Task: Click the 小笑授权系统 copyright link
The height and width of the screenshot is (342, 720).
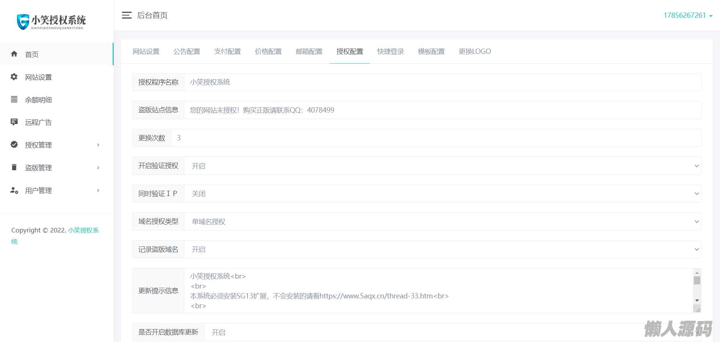Action: (83, 231)
